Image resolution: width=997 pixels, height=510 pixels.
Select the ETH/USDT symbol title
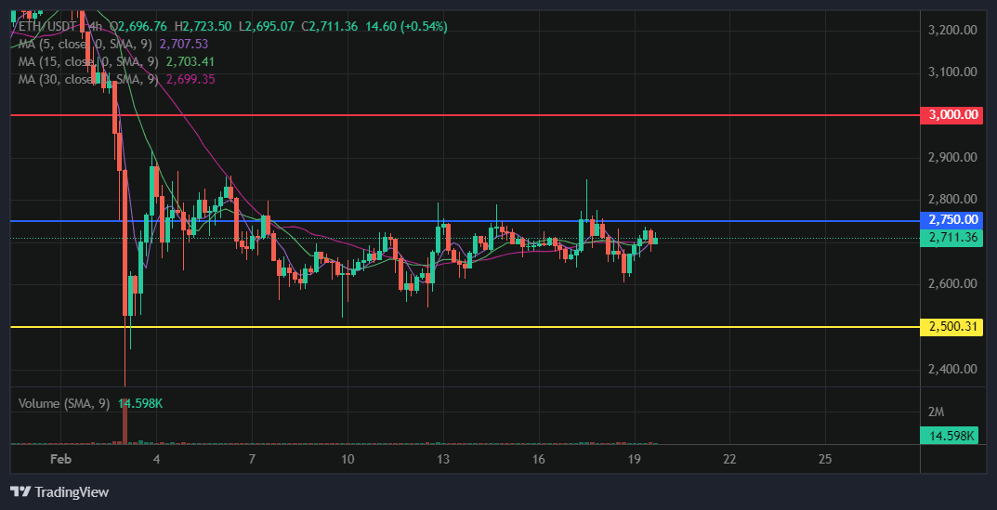(47, 27)
